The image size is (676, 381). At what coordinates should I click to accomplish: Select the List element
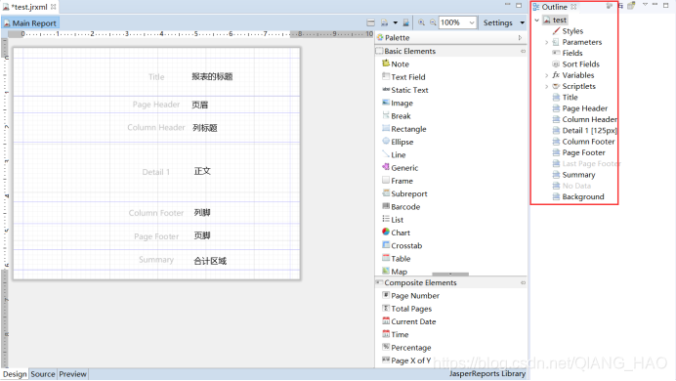click(x=393, y=220)
